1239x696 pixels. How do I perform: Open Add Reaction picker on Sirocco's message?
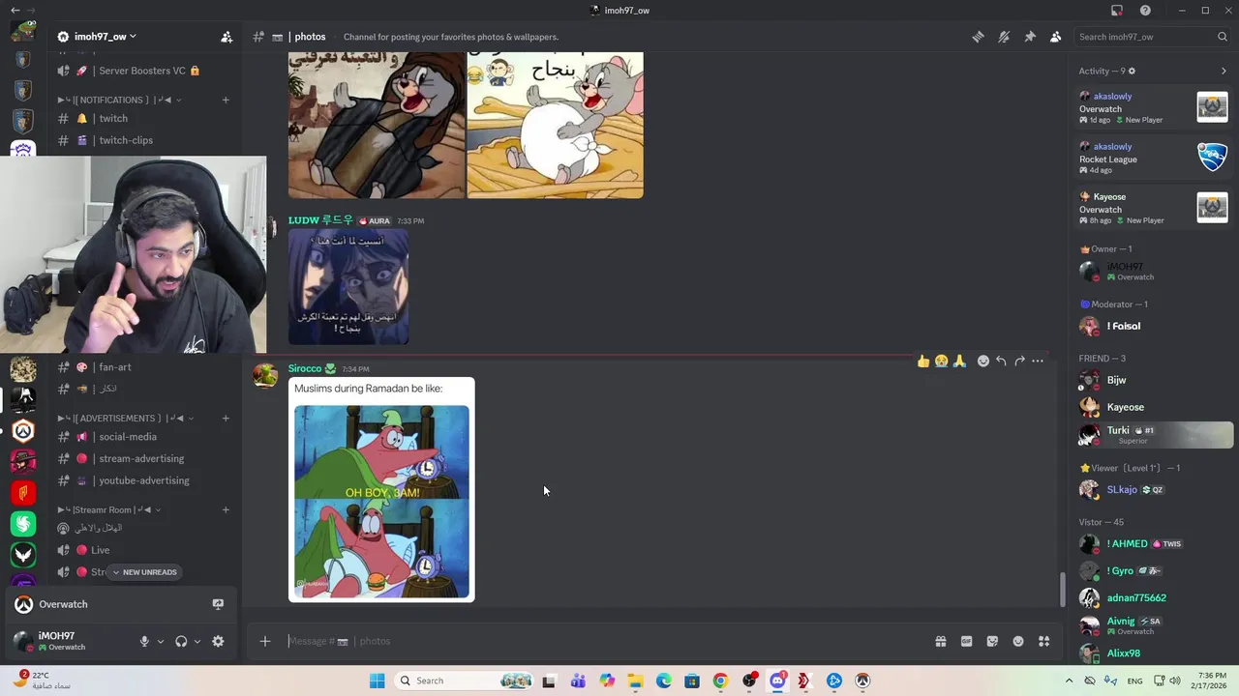click(983, 361)
